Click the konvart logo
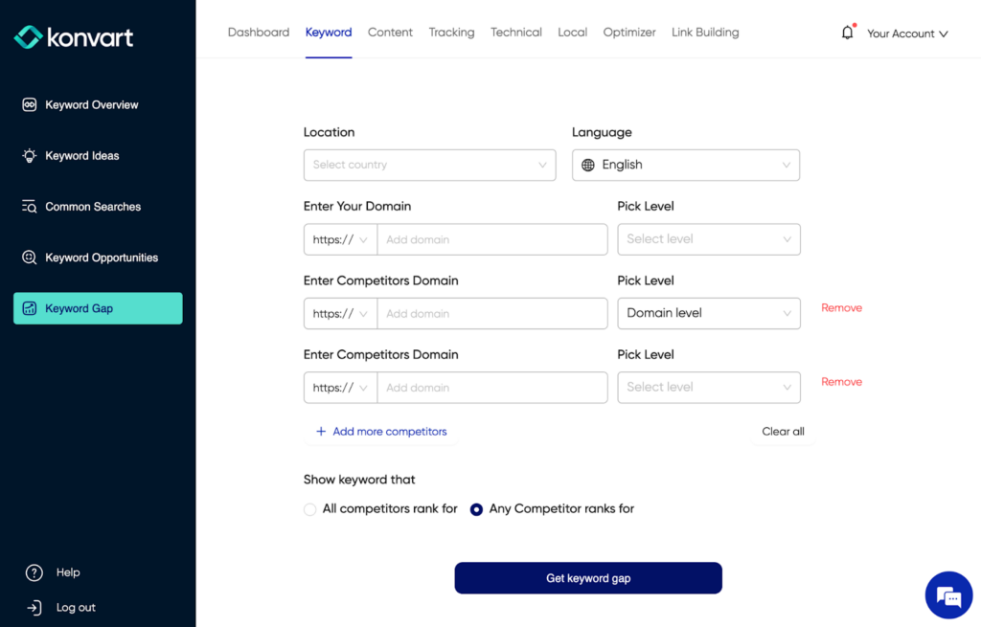The width and height of the screenshot is (981, 627). pos(73,36)
